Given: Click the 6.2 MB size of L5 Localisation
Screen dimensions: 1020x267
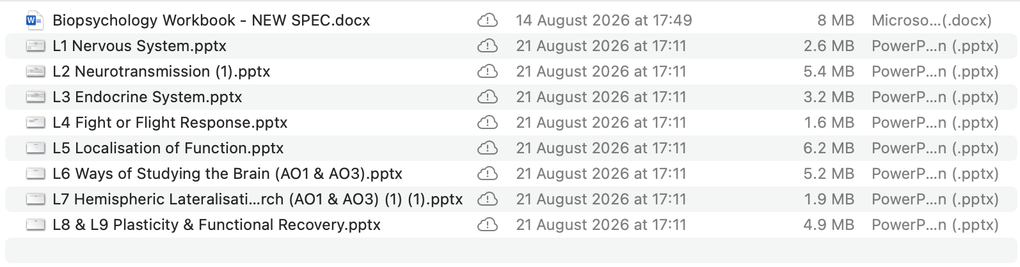Looking at the screenshot, I should coord(829,148).
